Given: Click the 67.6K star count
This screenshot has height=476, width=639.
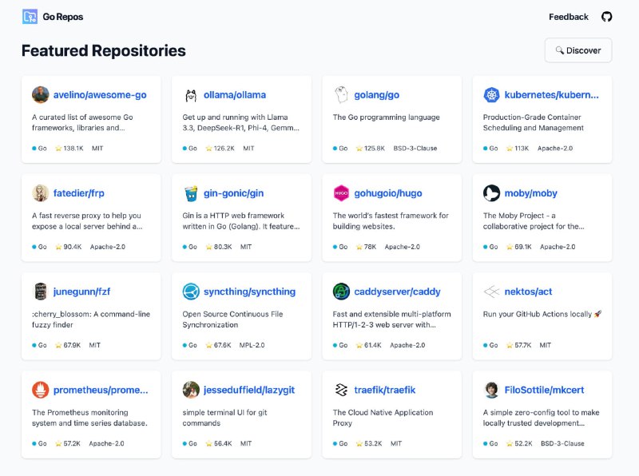Looking at the screenshot, I should 223,345.
